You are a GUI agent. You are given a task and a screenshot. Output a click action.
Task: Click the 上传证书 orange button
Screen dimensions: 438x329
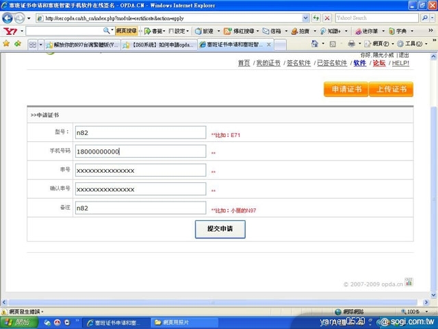pyautogui.click(x=391, y=90)
